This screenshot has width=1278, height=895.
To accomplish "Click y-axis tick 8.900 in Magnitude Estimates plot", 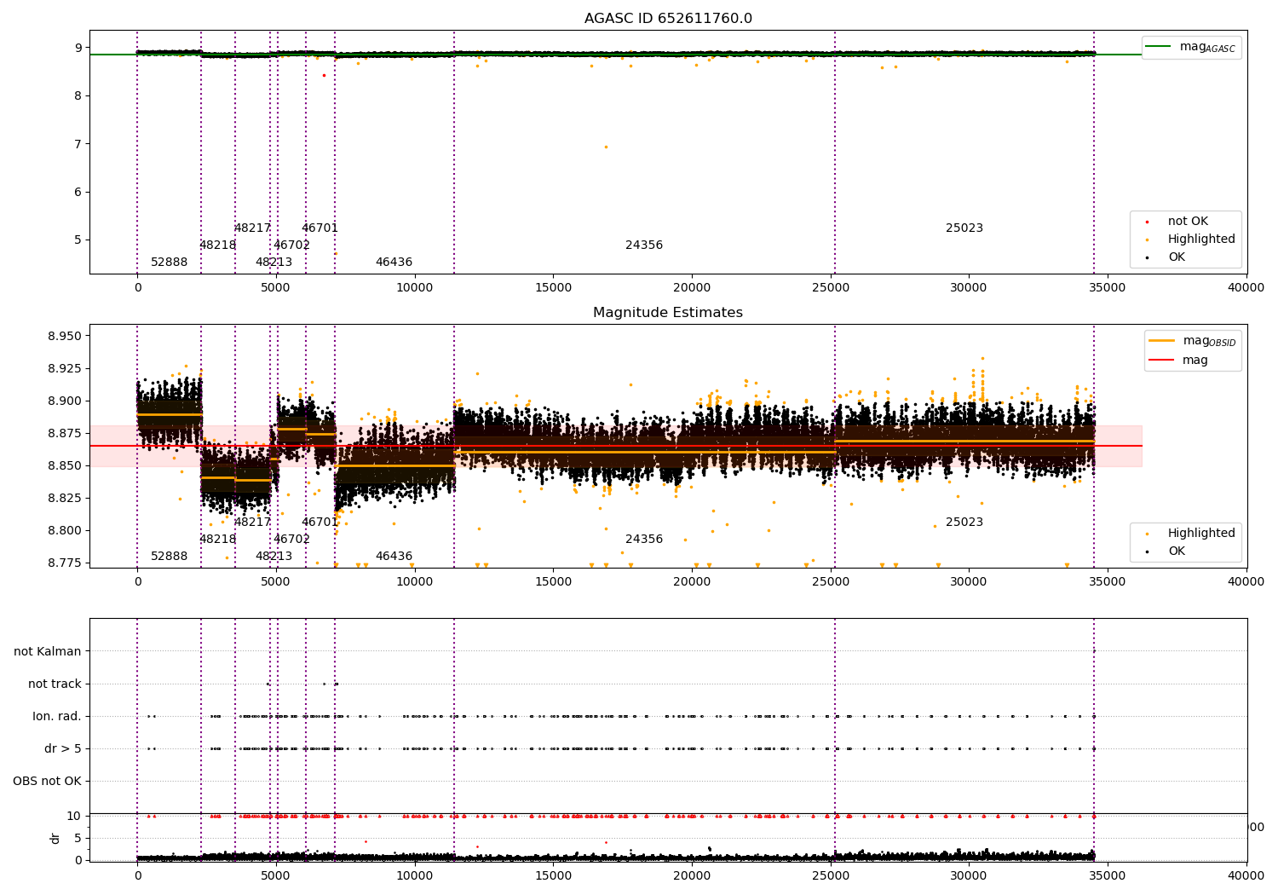I will pos(64,401).
